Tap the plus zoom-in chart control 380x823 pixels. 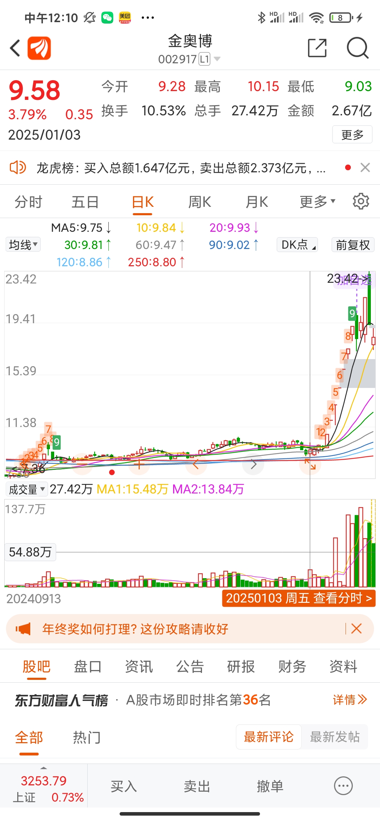pyautogui.click(x=139, y=465)
